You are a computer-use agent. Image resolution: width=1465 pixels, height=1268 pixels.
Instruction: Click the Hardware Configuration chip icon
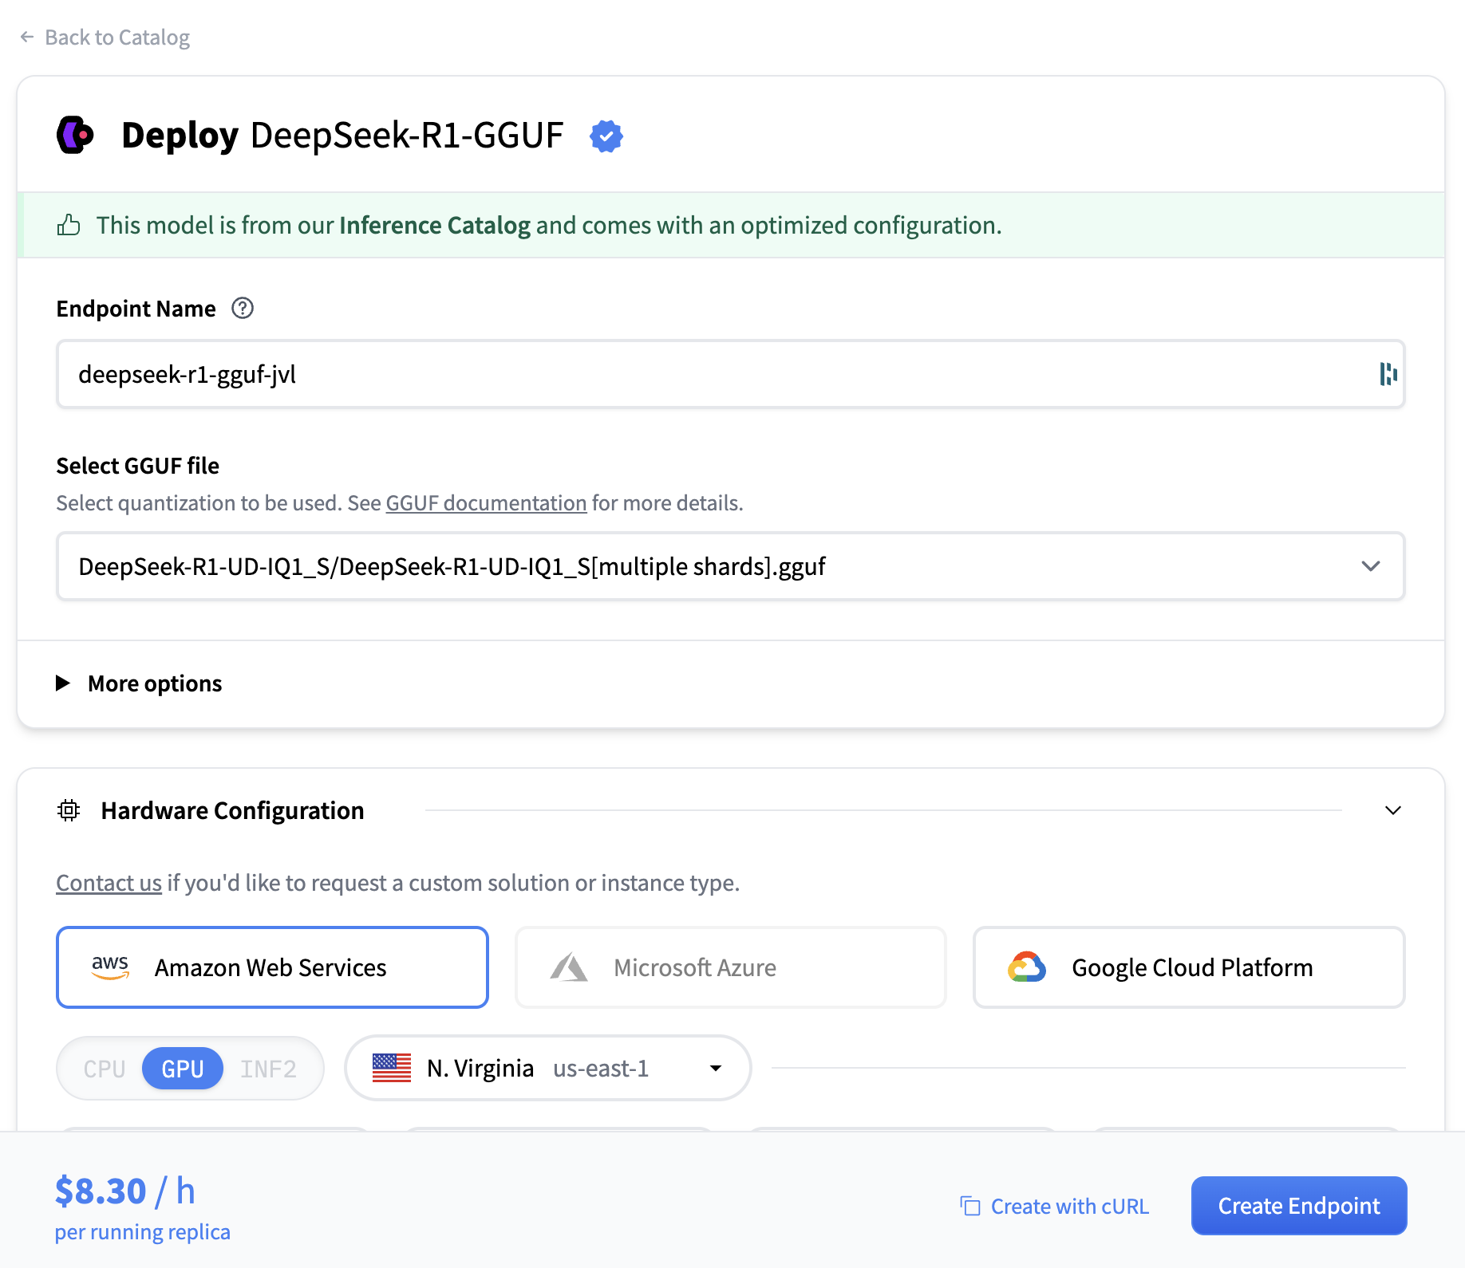coord(69,810)
